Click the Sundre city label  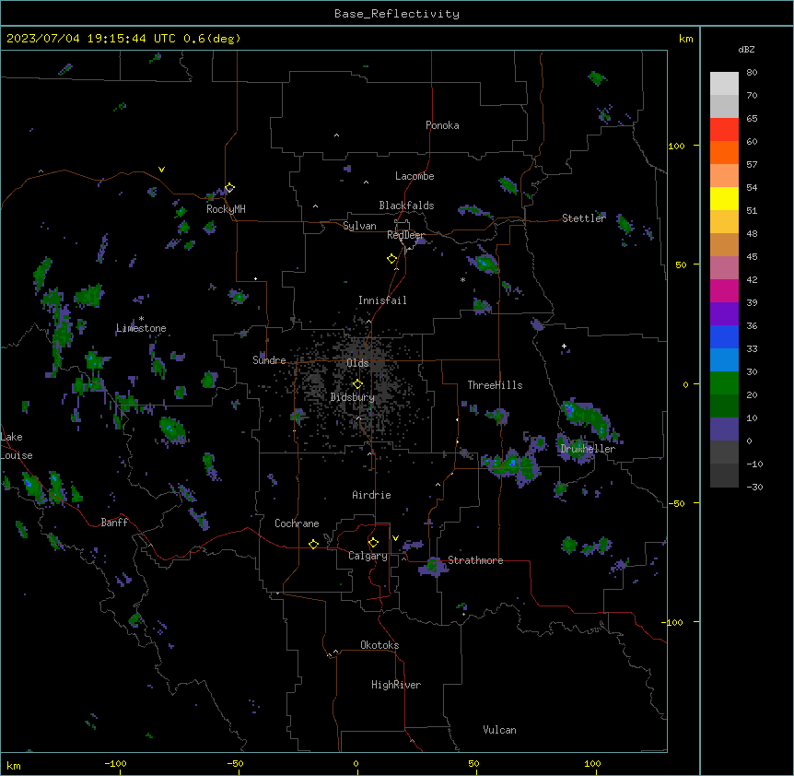click(x=269, y=360)
